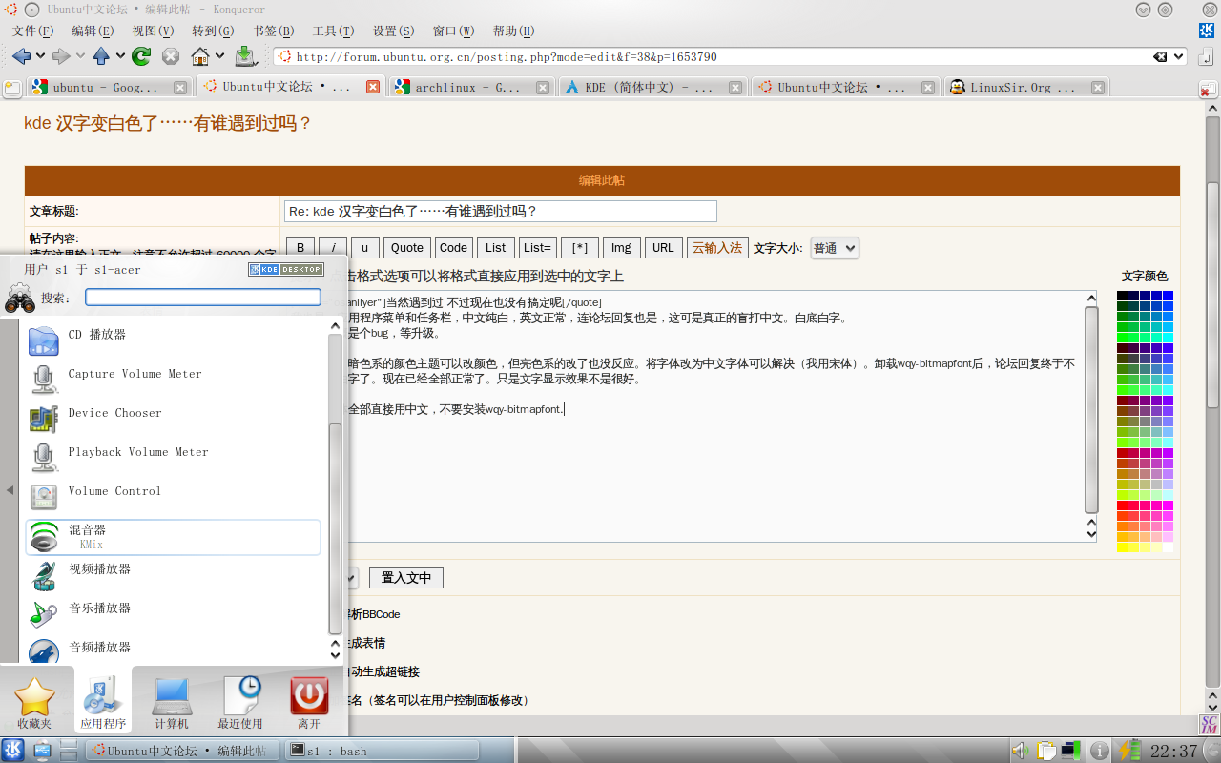
Task: Click the device notifier icon in panel
Action: point(42,751)
